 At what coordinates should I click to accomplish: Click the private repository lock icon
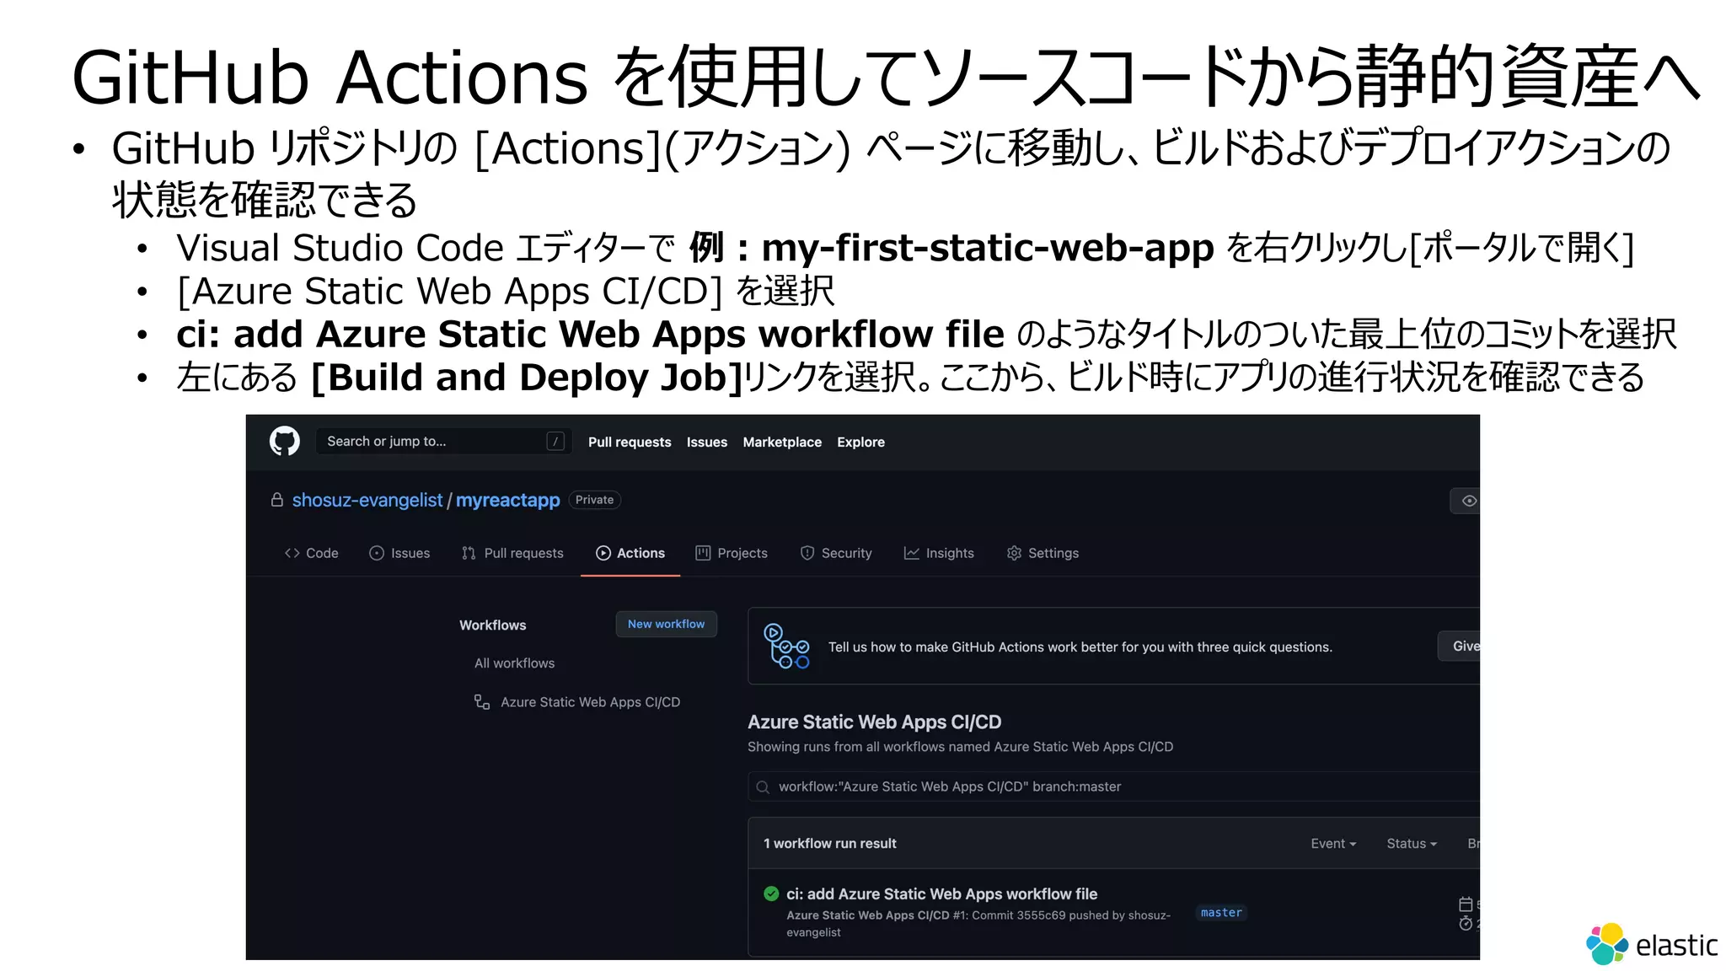tap(276, 500)
